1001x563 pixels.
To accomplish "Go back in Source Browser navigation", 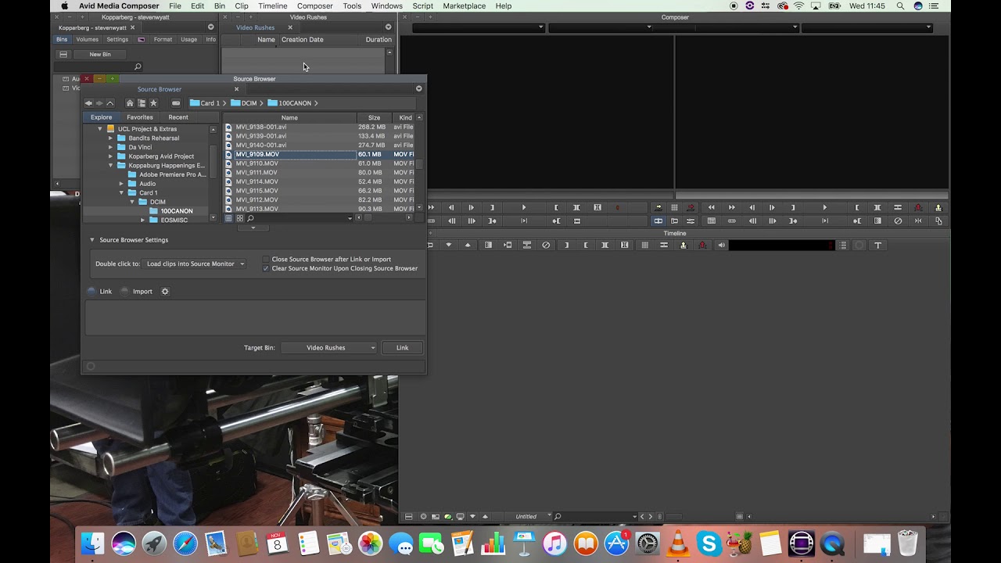I will click(x=88, y=103).
